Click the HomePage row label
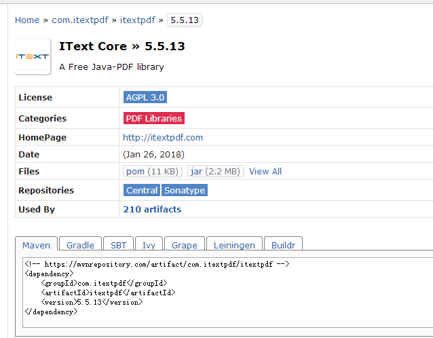Viewport: 433px width, 338px height. [43, 138]
